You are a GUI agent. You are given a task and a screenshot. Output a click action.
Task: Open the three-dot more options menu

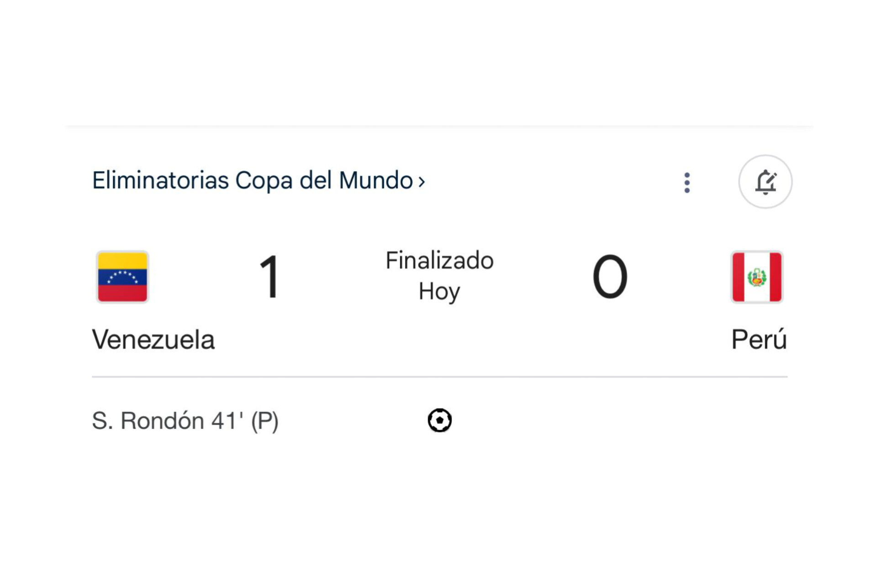coord(687,183)
